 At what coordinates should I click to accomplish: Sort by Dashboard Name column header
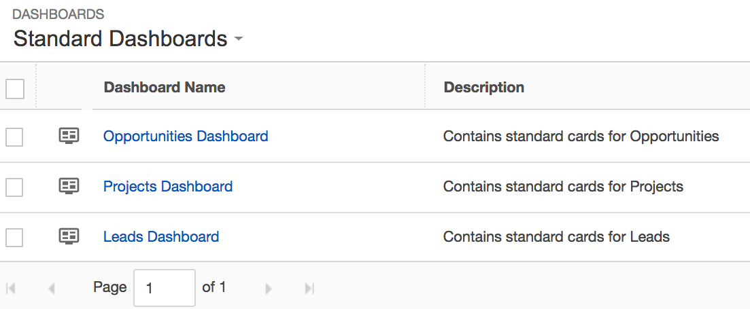[165, 88]
